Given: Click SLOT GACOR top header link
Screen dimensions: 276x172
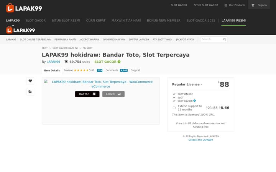Looking at the screenshot, I should point(179,5).
